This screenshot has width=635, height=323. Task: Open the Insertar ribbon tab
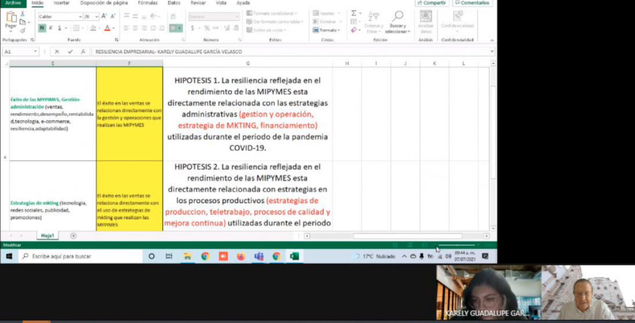(x=61, y=3)
